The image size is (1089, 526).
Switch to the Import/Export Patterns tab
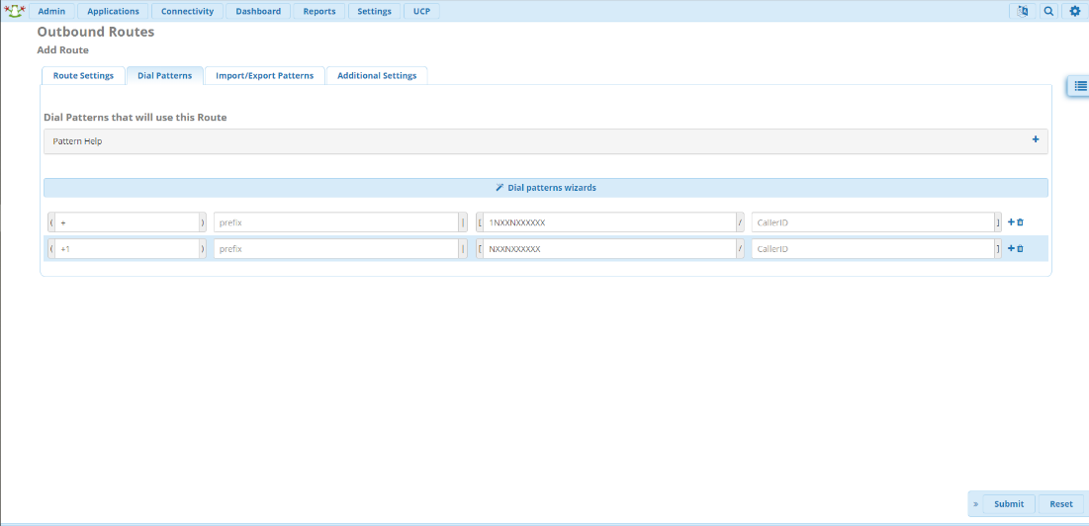tap(264, 76)
